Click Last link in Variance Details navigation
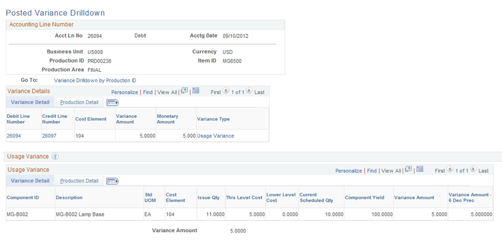The width and height of the screenshot is (502, 242). click(259, 92)
